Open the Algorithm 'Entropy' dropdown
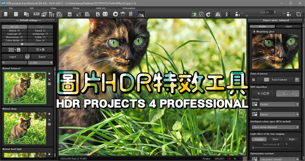305x161 pixels. [279, 114]
